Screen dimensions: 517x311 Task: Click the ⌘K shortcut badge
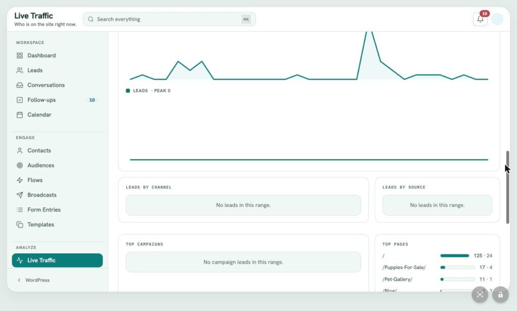point(246,19)
